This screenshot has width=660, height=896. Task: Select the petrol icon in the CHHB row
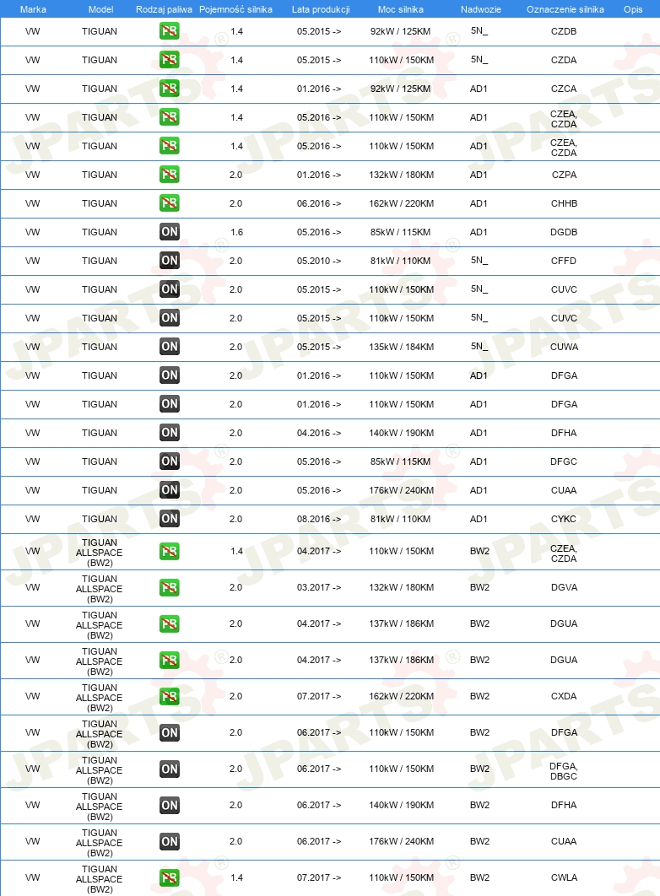pyautogui.click(x=169, y=202)
